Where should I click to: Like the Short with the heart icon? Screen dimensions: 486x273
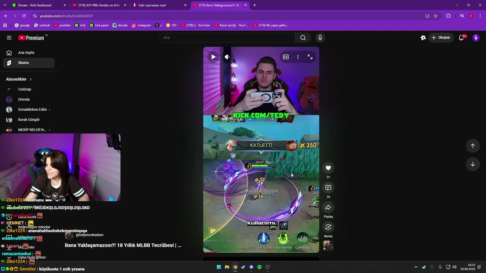328,168
